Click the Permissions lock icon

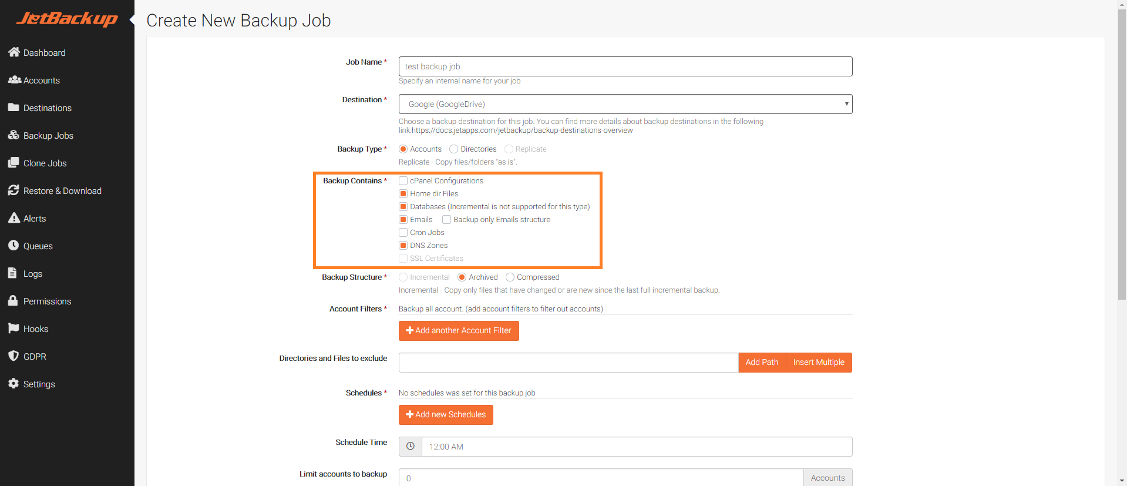pos(13,301)
